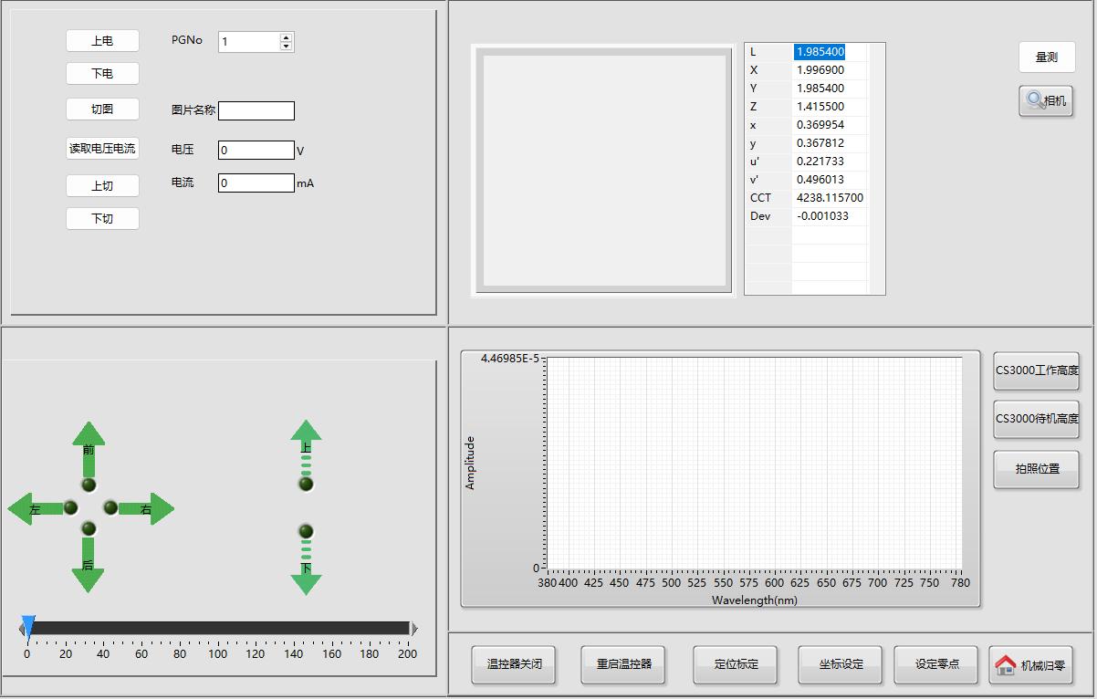Viewport: 1097px width, 699px height.
Task: Select the CS3000工作高度 button
Action: pyautogui.click(x=1036, y=370)
